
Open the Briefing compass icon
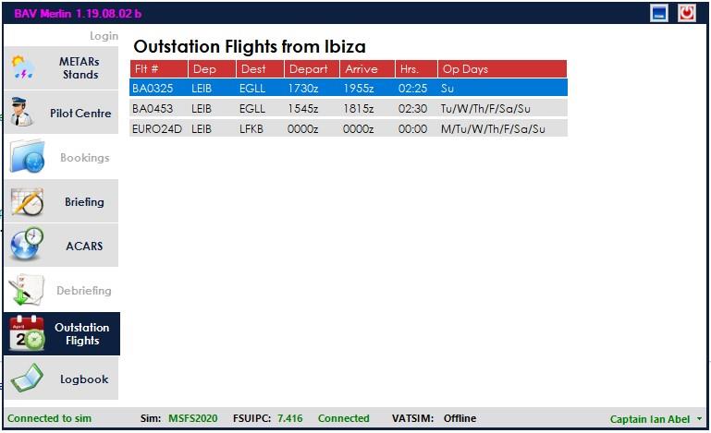pyautogui.click(x=27, y=201)
